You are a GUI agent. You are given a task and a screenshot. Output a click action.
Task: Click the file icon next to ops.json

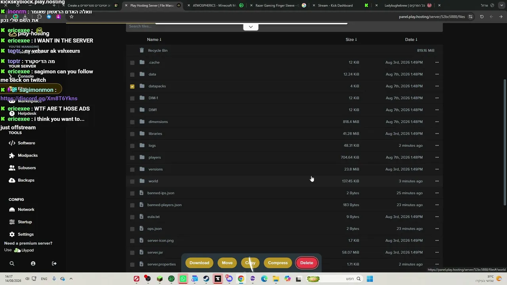pyautogui.click(x=141, y=228)
